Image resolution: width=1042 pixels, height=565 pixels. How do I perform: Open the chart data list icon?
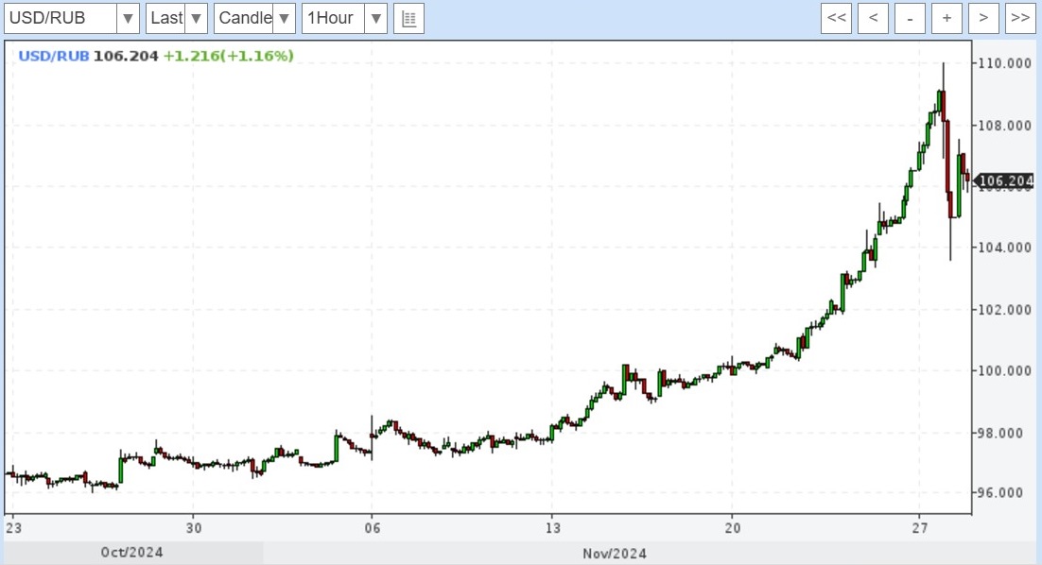408,18
